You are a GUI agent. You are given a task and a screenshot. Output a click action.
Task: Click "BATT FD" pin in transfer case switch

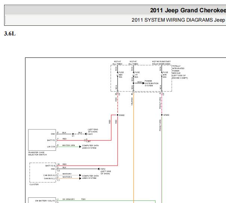click(51, 140)
